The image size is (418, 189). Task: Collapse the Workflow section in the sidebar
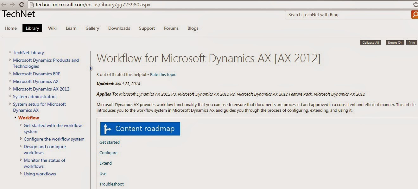click(x=15, y=118)
